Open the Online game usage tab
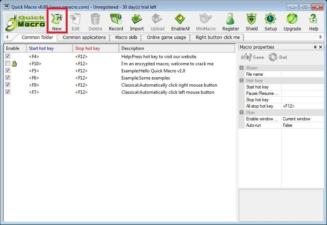327x225 pixels. [166, 37]
